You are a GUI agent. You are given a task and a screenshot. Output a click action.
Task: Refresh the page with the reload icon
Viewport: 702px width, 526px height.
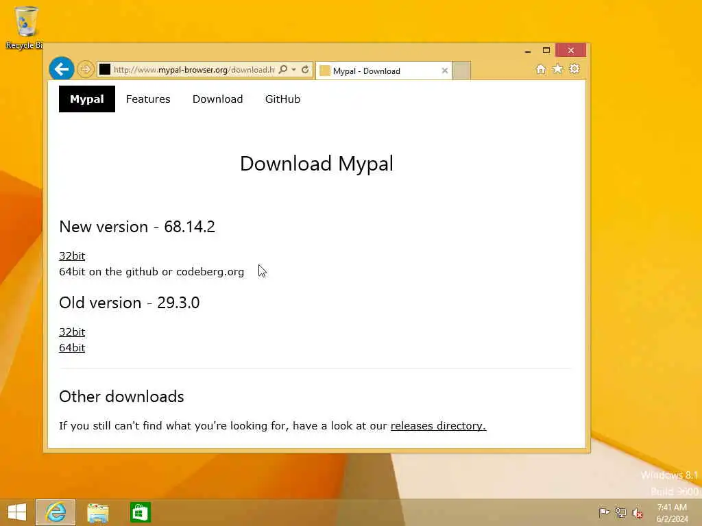(x=305, y=69)
